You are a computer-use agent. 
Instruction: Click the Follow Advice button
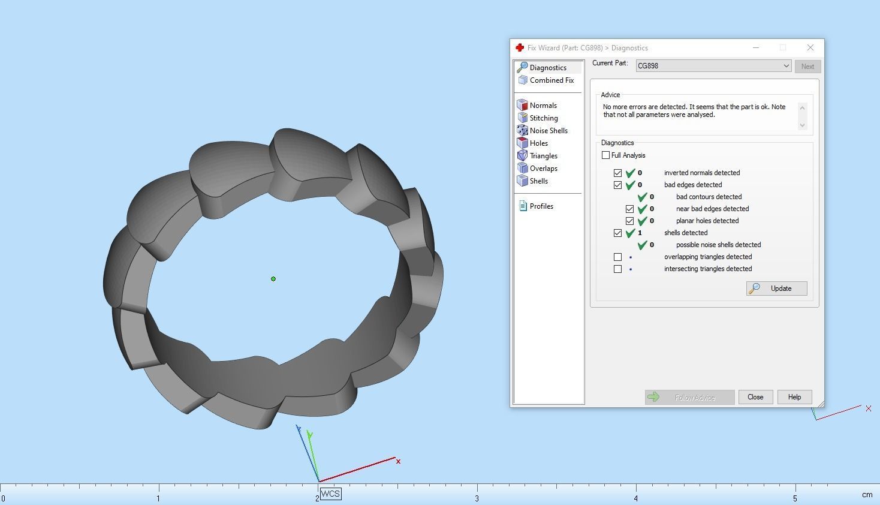point(690,397)
